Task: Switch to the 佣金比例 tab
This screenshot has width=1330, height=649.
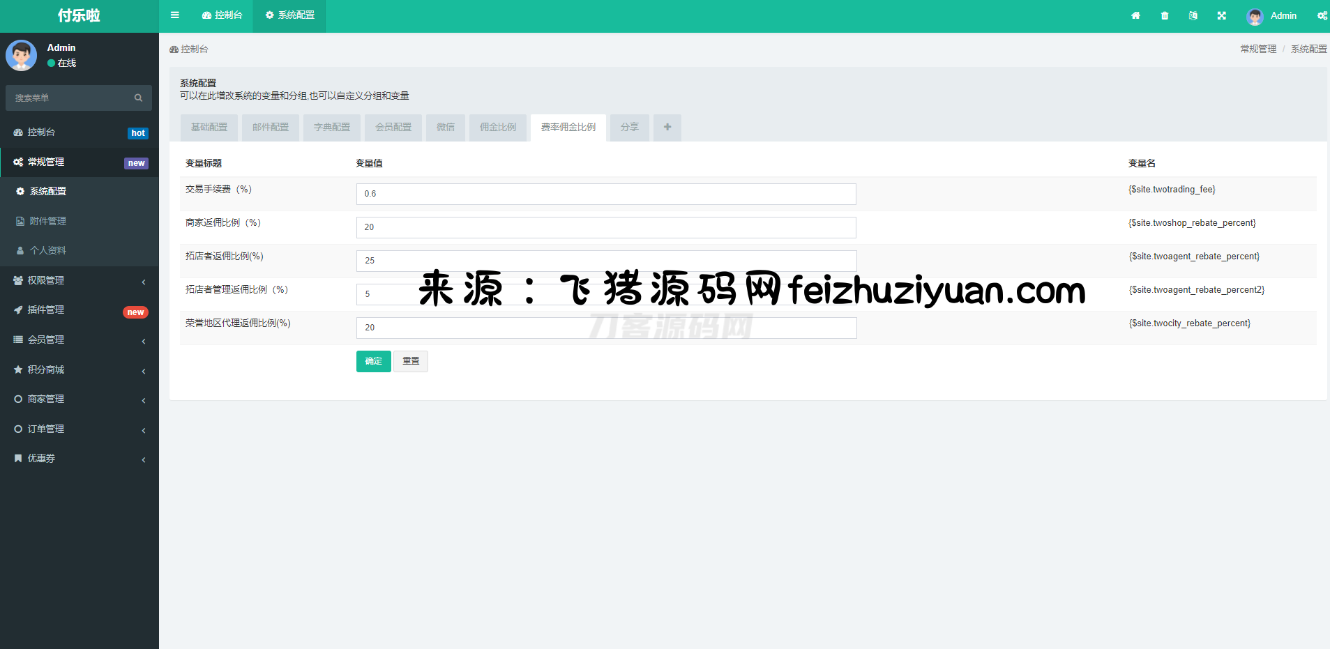Action: click(x=498, y=128)
